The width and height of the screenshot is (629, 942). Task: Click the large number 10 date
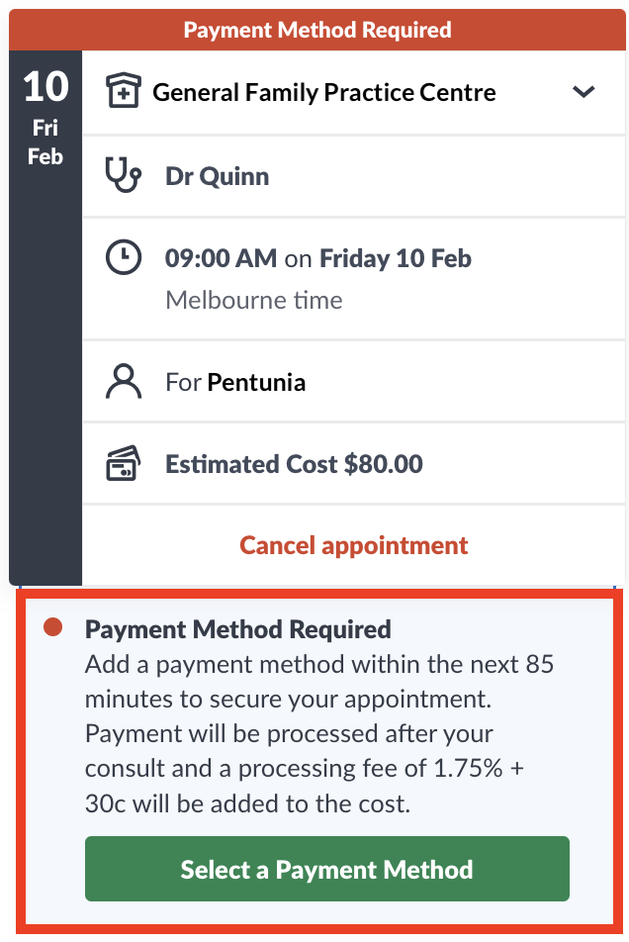pos(45,87)
